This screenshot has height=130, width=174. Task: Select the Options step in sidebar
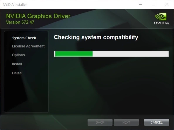(18, 55)
